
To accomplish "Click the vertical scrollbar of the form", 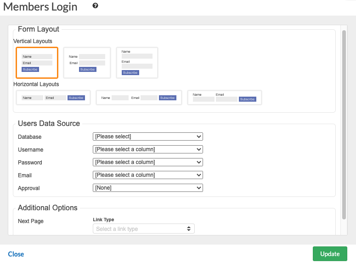I will tap(344, 124).
